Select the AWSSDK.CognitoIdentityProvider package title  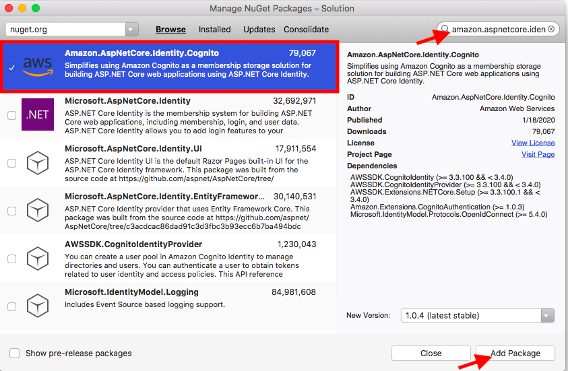(133, 244)
